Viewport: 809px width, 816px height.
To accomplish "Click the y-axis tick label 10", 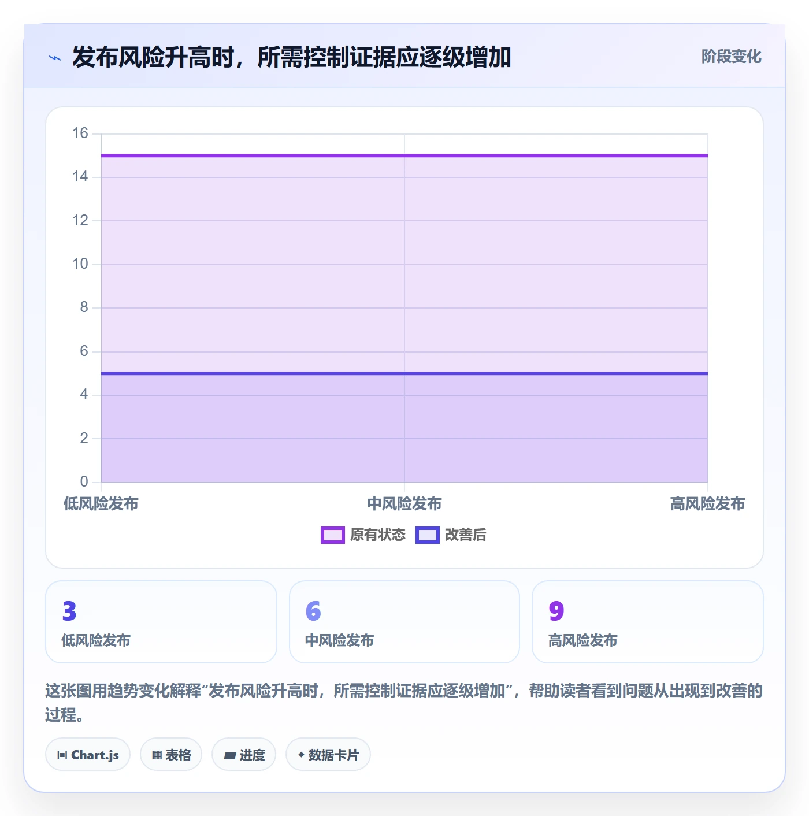I will point(80,264).
